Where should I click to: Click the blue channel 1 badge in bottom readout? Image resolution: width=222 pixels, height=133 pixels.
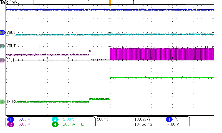11,119
